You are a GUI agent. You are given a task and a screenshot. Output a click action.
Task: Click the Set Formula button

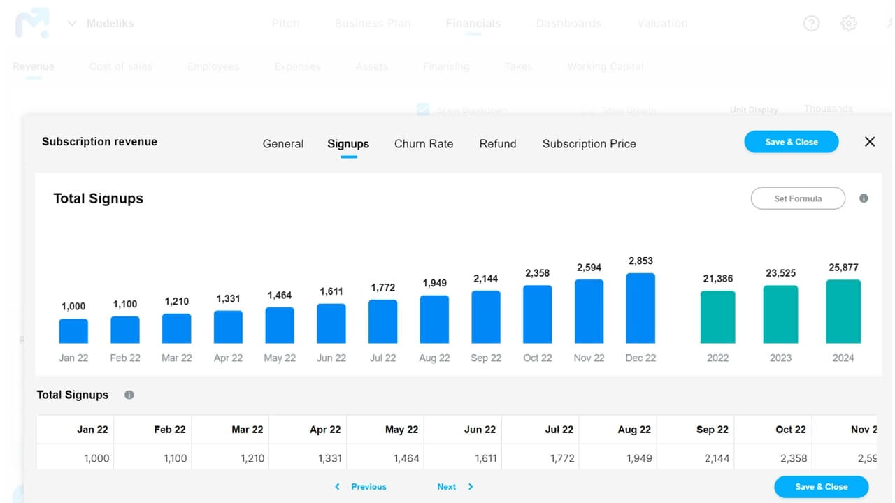[798, 198]
